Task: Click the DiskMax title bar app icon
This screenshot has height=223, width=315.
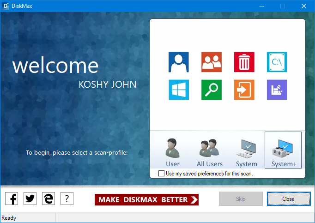Action: click(x=6, y=6)
